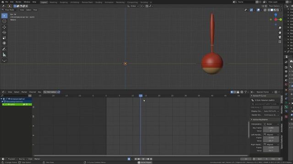Screen dimensions: 293x164
Task: Open the Global transform orientation dropdown
Action: click(x=133, y=6)
